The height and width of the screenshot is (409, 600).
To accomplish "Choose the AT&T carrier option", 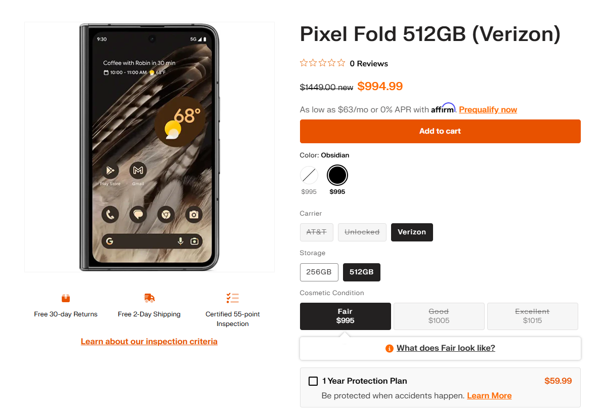I will (x=317, y=232).
